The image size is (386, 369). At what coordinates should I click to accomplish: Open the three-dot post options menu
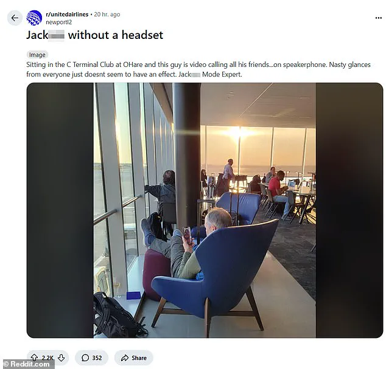(x=378, y=18)
